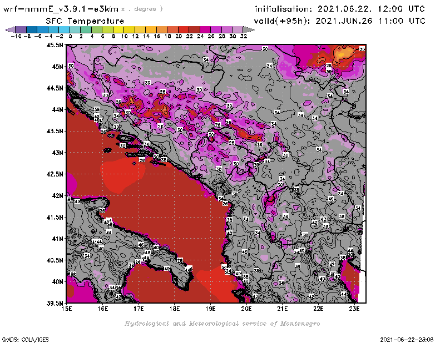Click the '44N' latitude label
445x343 pixels.
click(x=57, y=109)
